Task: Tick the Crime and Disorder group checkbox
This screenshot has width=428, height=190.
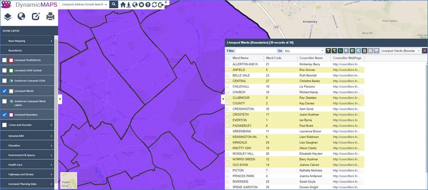Action: pyautogui.click(x=4, y=125)
